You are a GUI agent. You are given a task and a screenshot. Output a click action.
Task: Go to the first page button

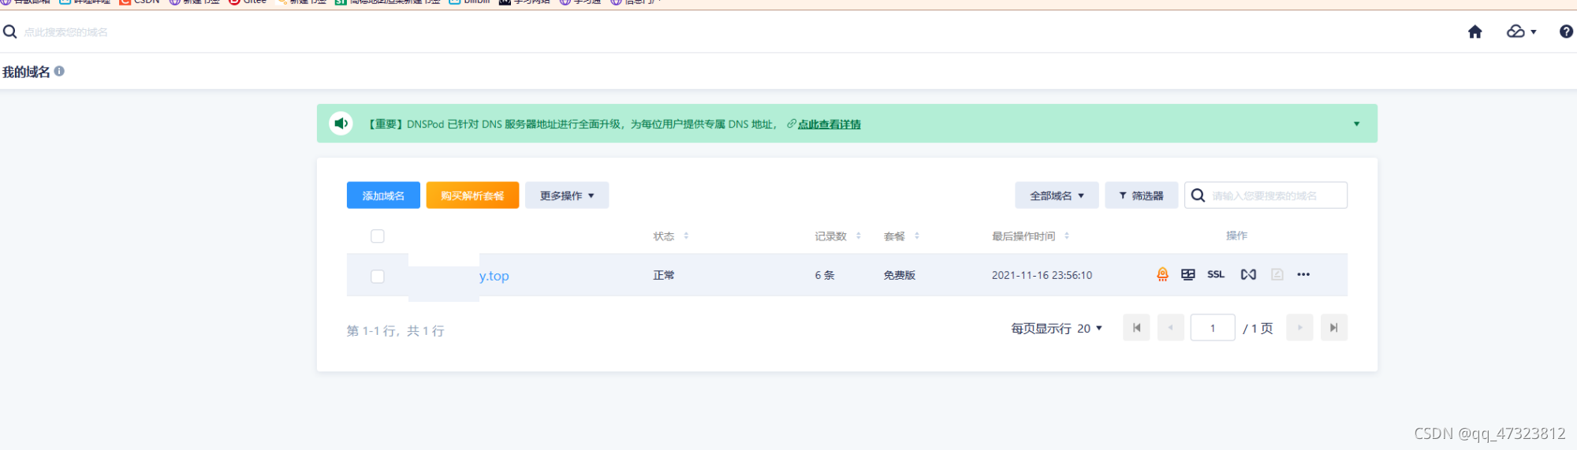(1136, 328)
